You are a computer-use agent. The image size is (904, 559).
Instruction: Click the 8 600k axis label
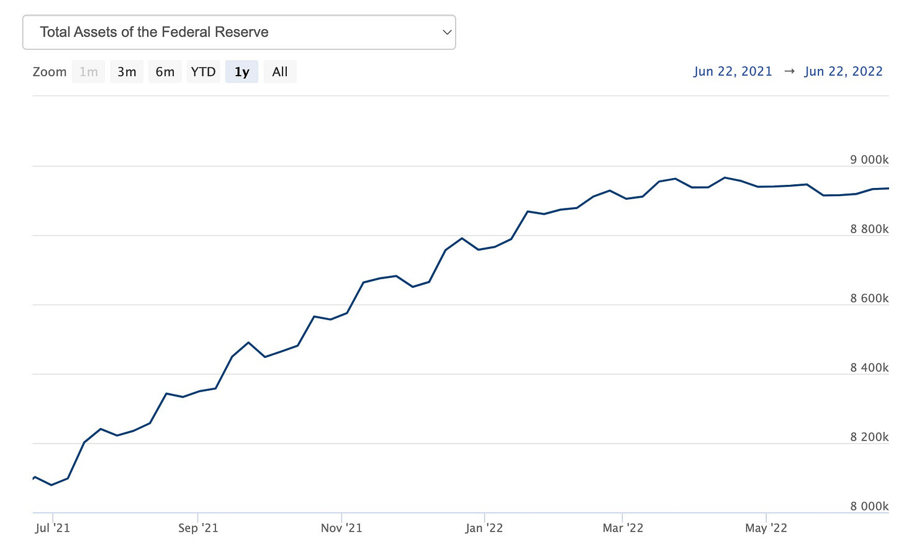(x=869, y=298)
